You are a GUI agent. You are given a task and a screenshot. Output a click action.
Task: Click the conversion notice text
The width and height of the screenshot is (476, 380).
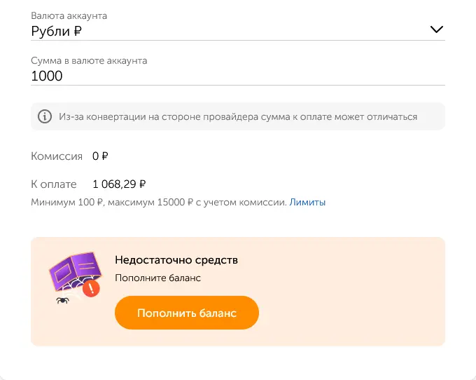point(238,117)
